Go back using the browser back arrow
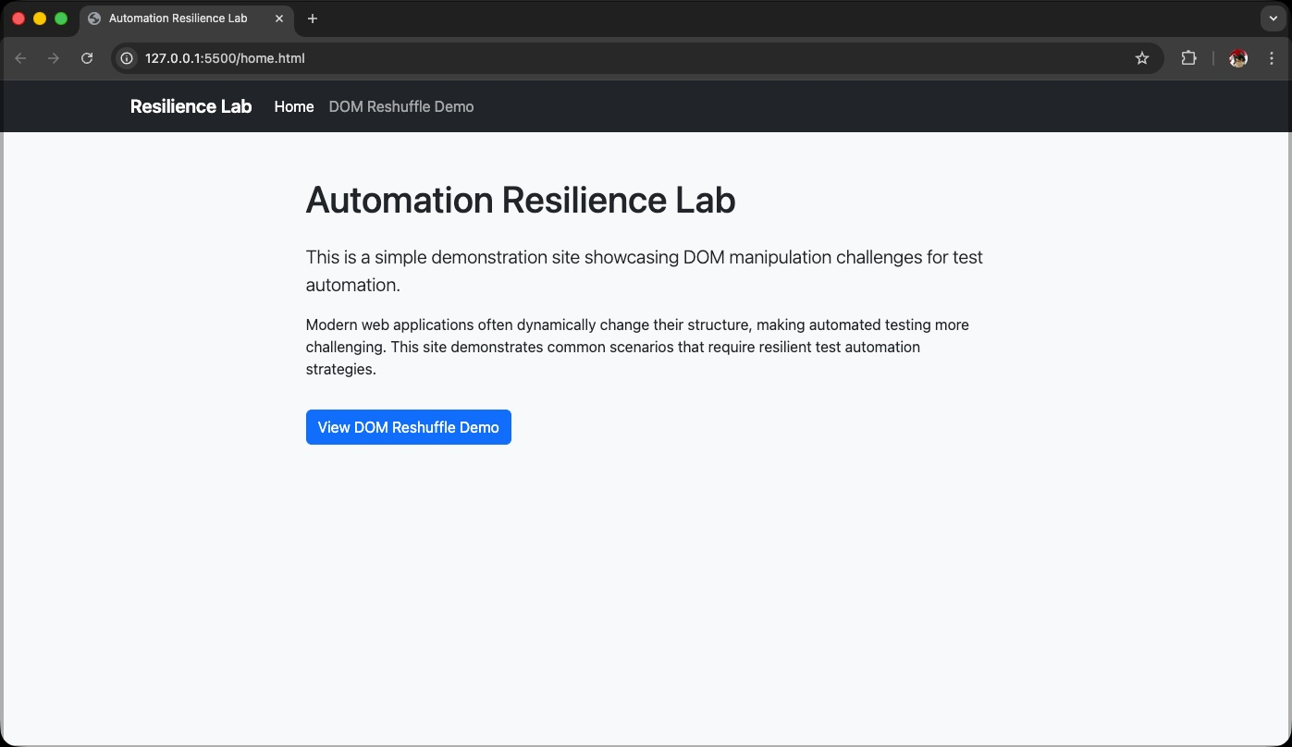The height and width of the screenshot is (747, 1292). (x=20, y=58)
